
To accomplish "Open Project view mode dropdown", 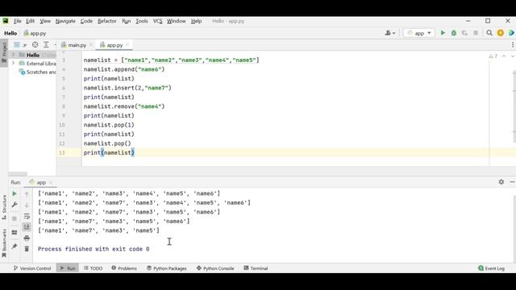I will 19,45.
